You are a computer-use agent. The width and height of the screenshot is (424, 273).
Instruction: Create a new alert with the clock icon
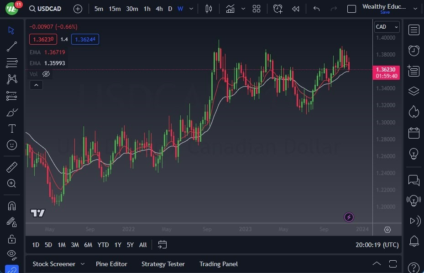coord(278,9)
